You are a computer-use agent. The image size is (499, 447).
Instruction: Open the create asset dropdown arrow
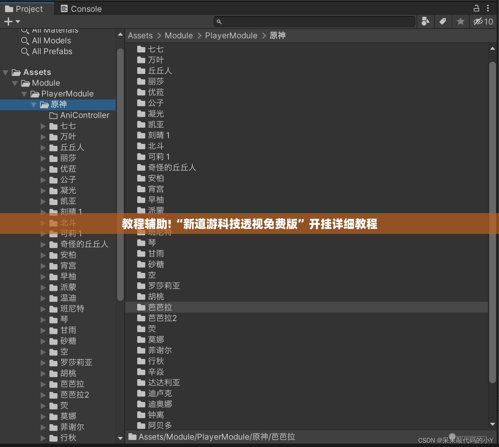coord(18,22)
